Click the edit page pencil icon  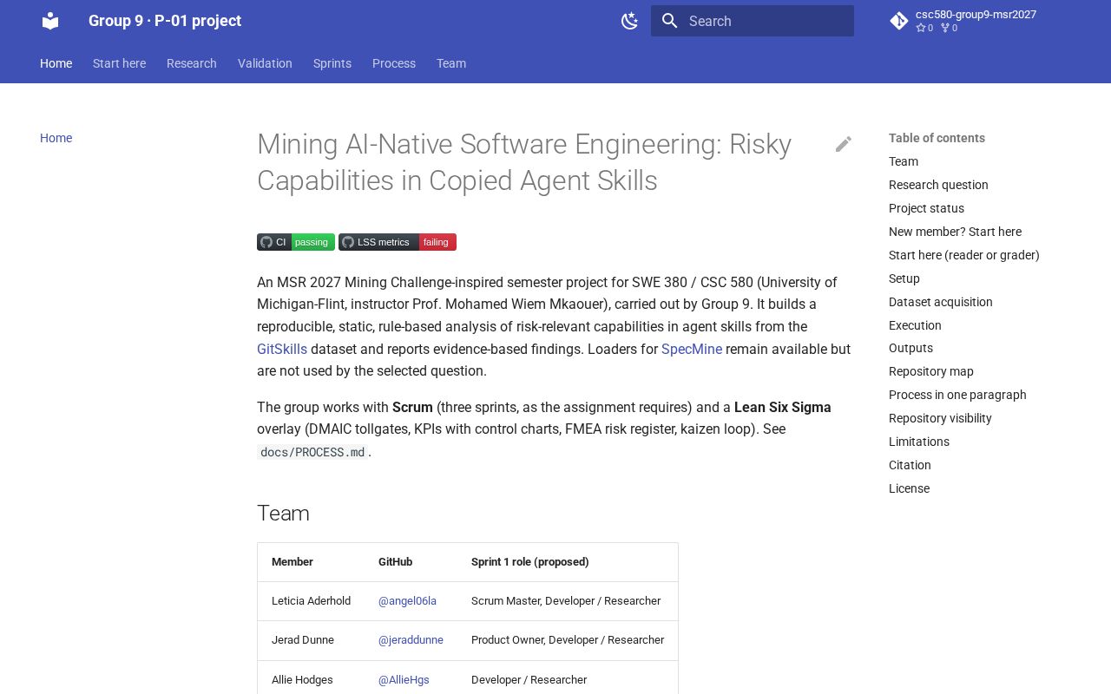click(844, 144)
